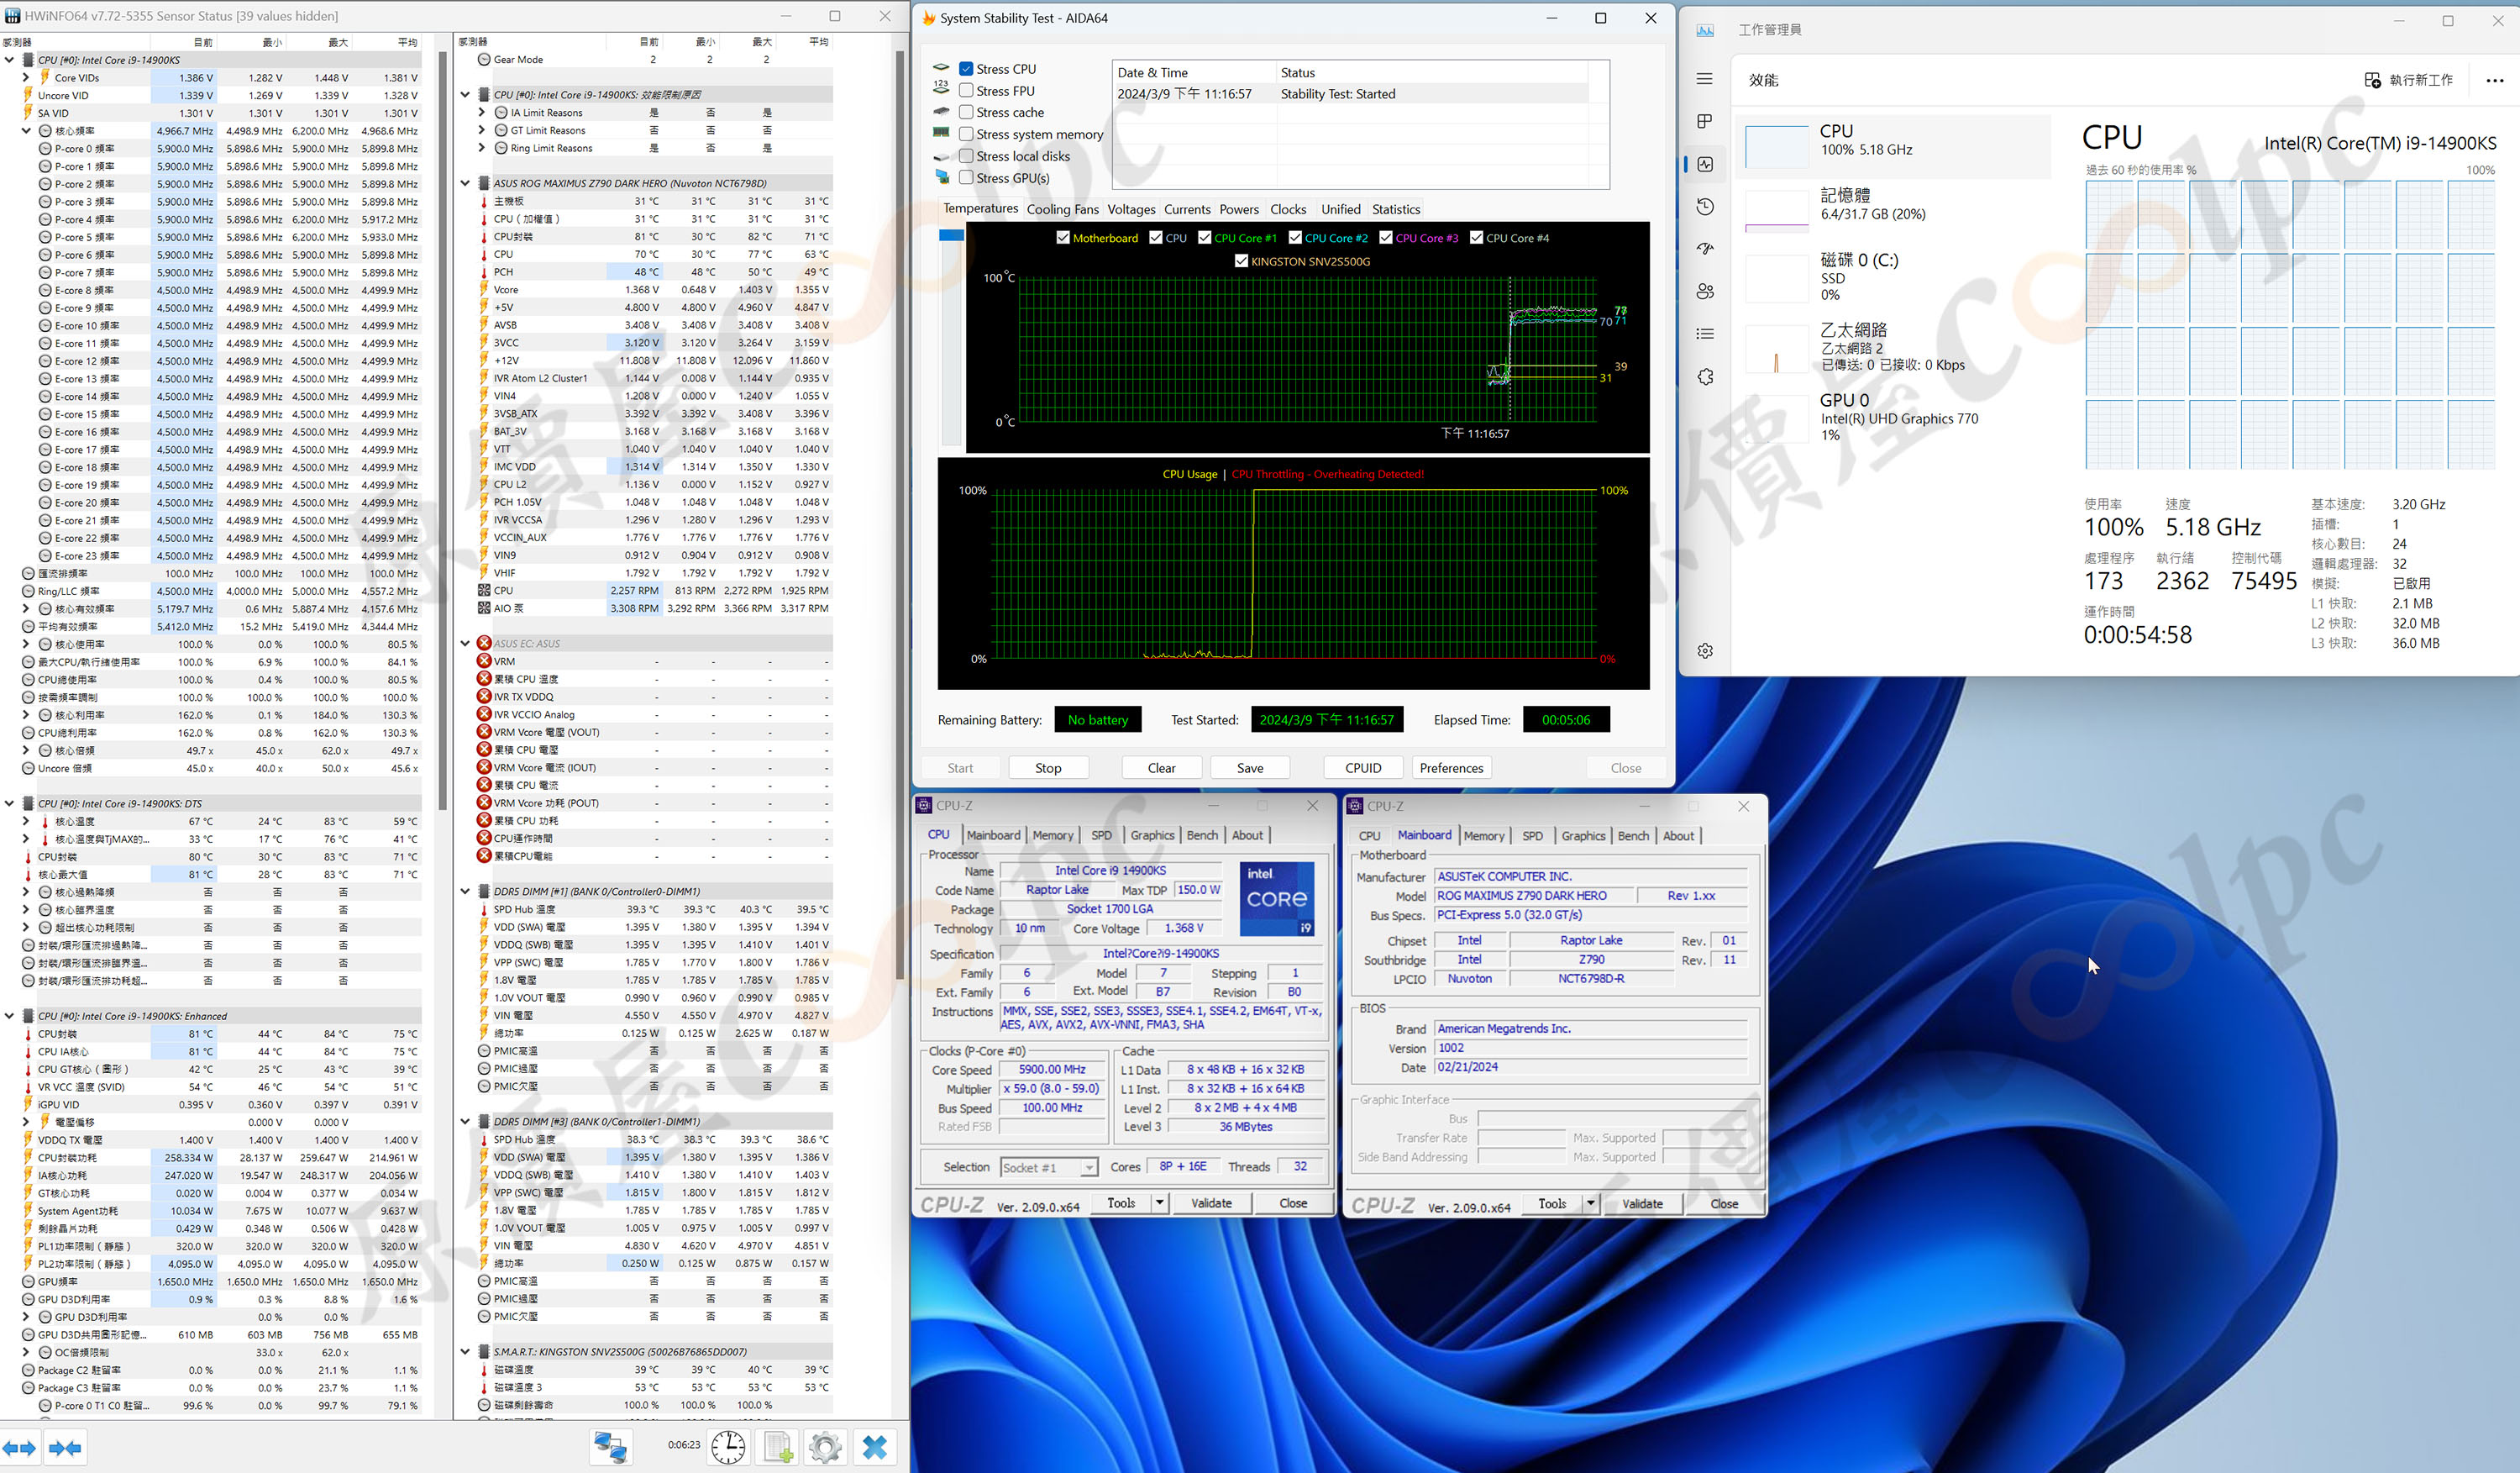Open Task Manager Services puzzle icon
Viewport: 2520px width, 1473px height.
coord(1705,376)
